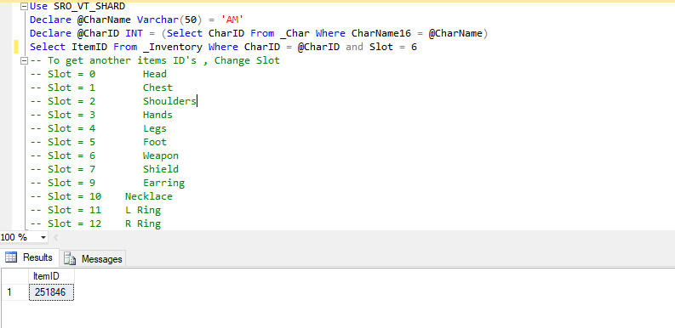Screen dimensions: 675x328
Task: Click the Slot = 12 R Ring comment
Action: 95,223
